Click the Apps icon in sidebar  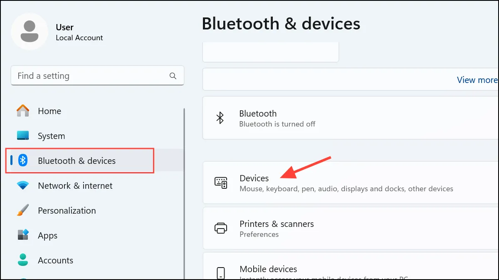tap(23, 235)
